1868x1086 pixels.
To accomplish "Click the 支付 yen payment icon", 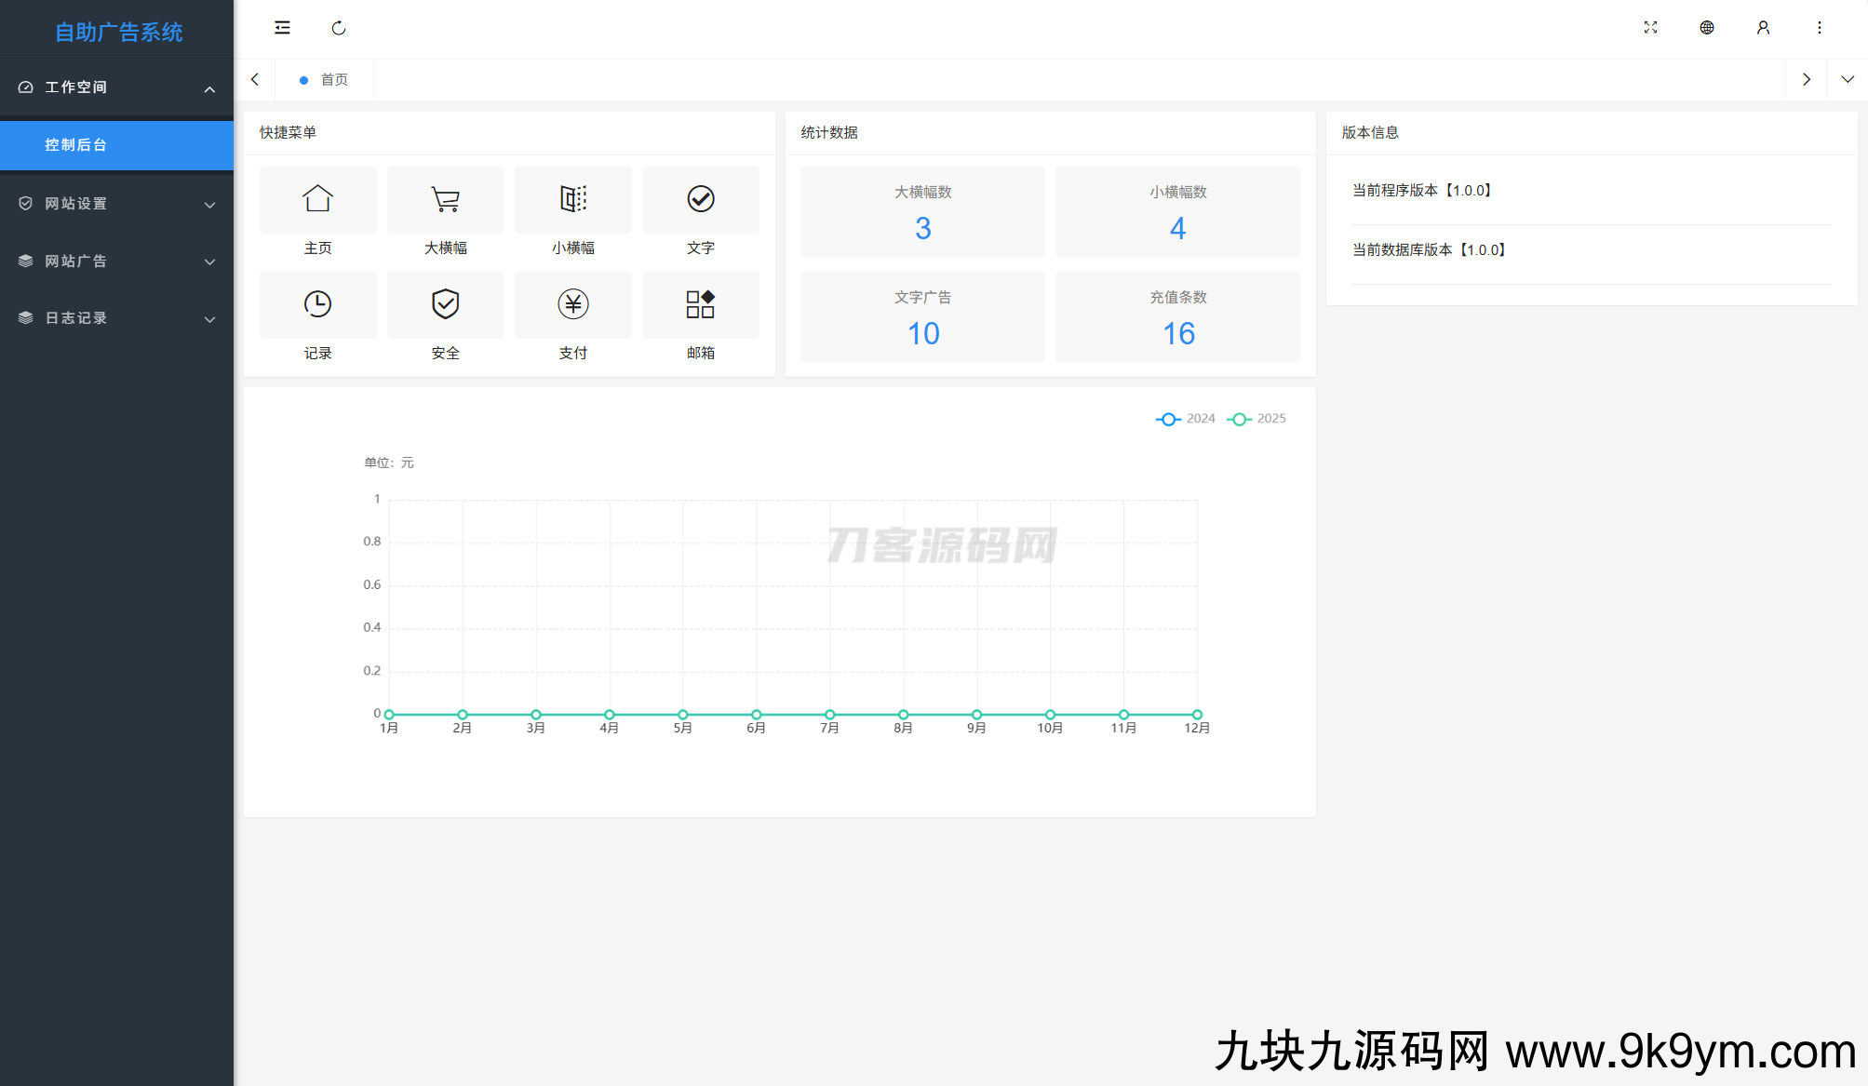I will click(x=572, y=304).
